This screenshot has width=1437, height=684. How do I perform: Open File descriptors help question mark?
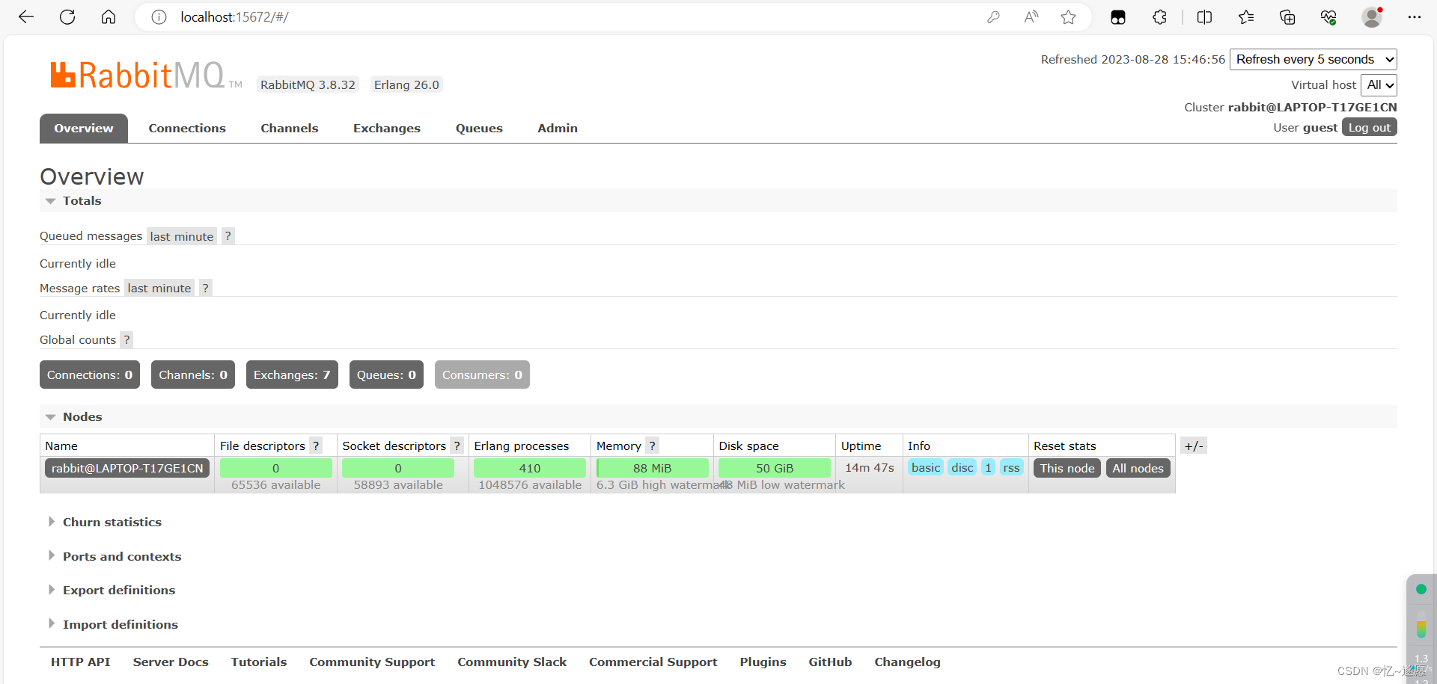316,446
